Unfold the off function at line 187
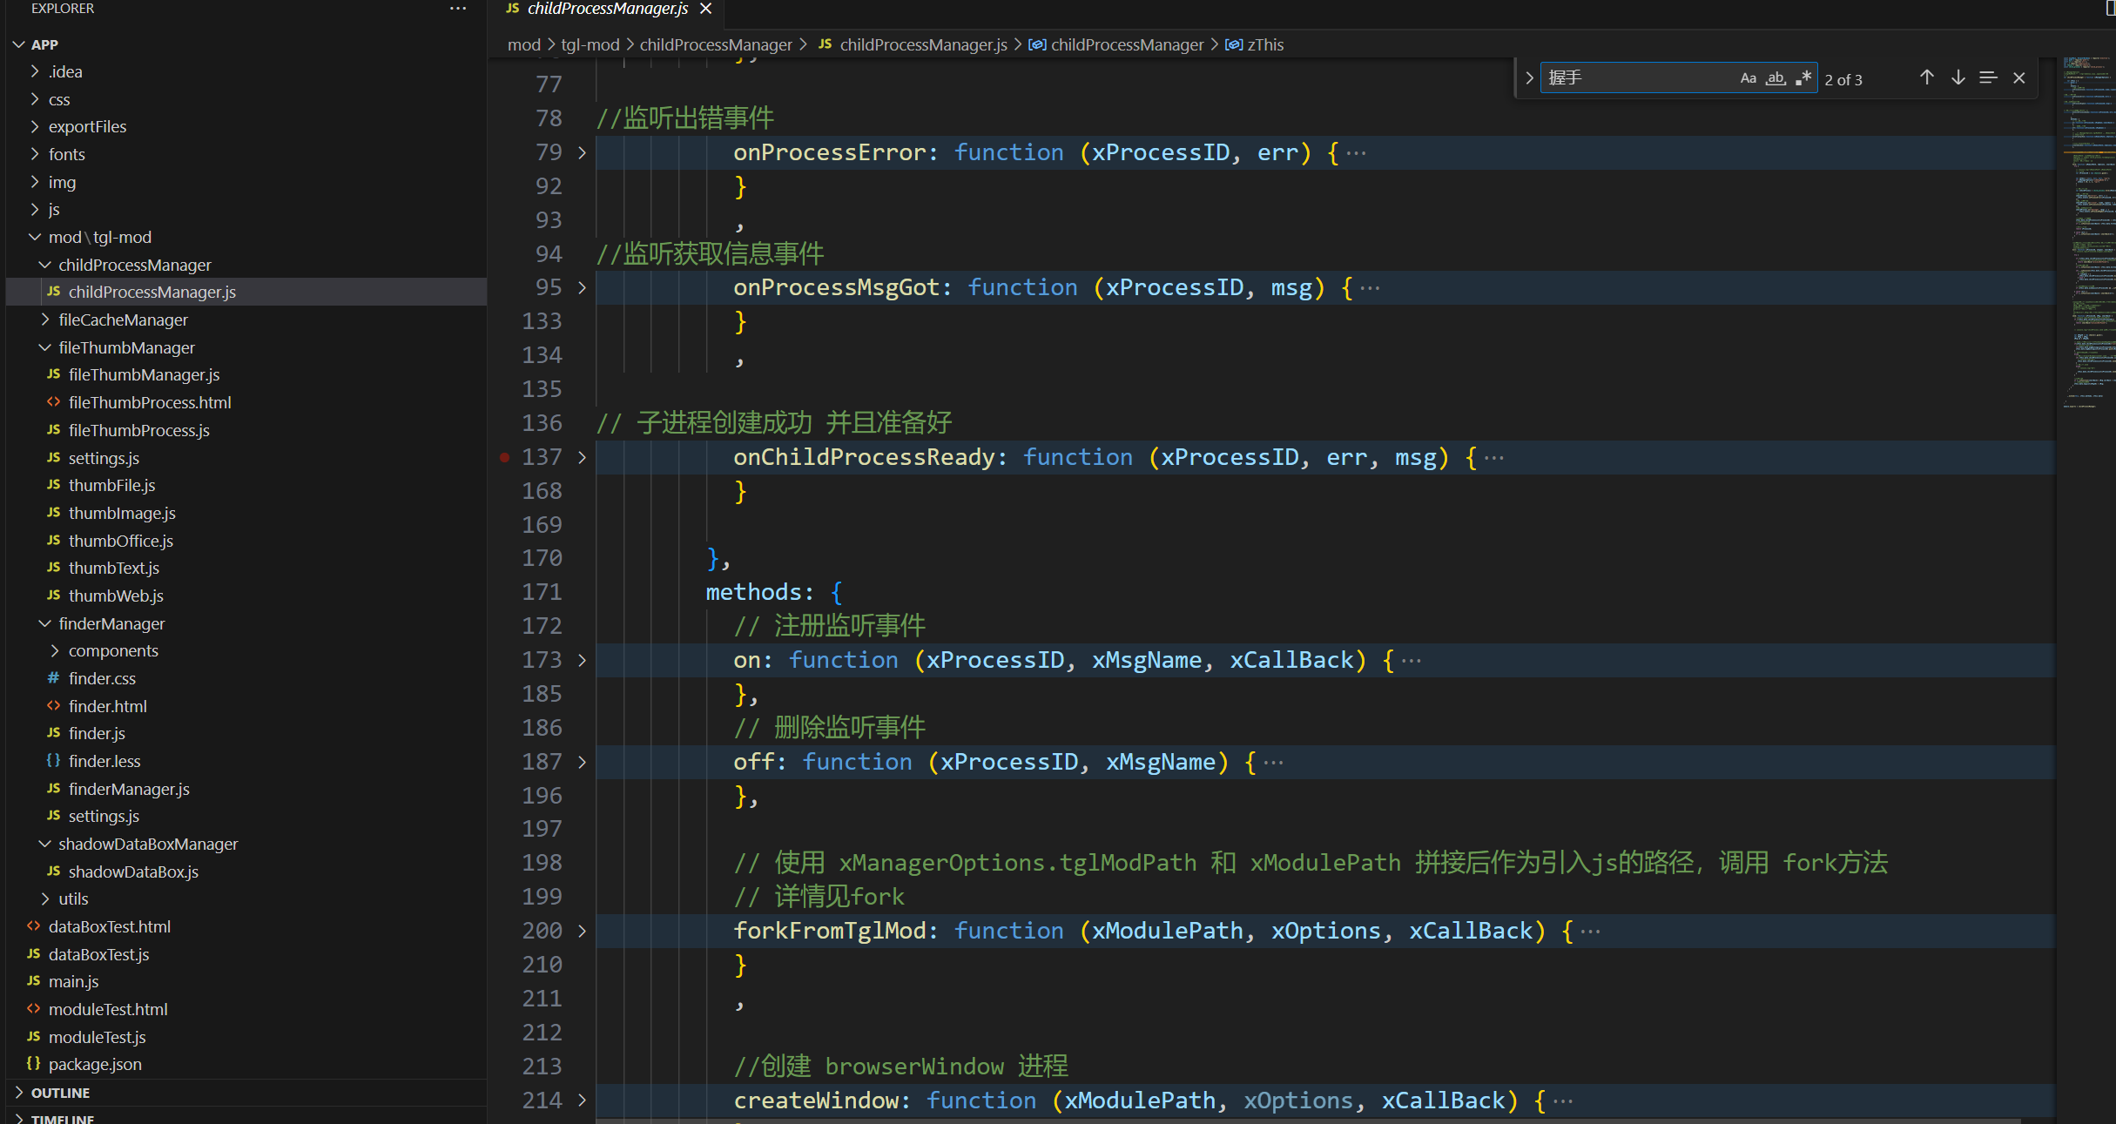The image size is (2116, 1124). [582, 762]
